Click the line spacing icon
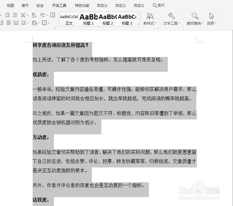The image size is (233, 206). 23,23
